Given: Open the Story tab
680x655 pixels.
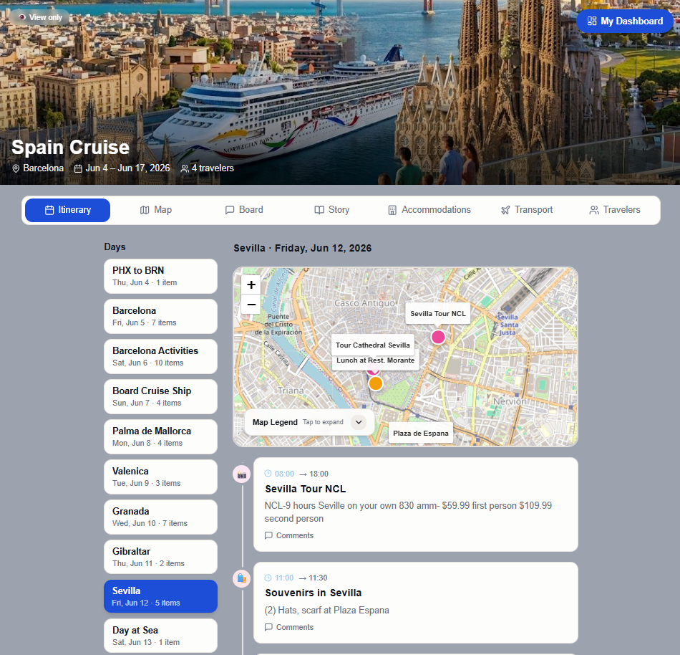Looking at the screenshot, I should tap(331, 210).
